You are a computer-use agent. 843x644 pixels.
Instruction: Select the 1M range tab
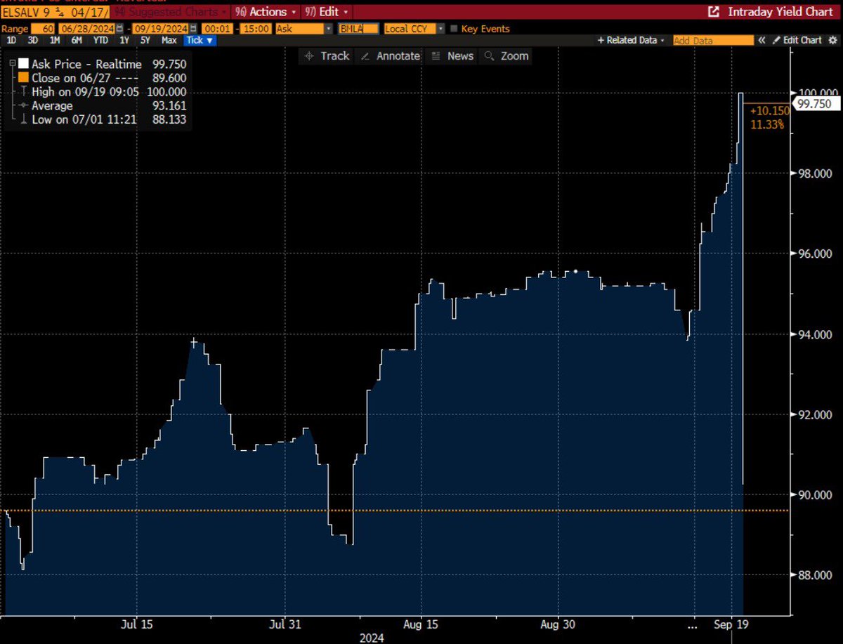(54, 41)
